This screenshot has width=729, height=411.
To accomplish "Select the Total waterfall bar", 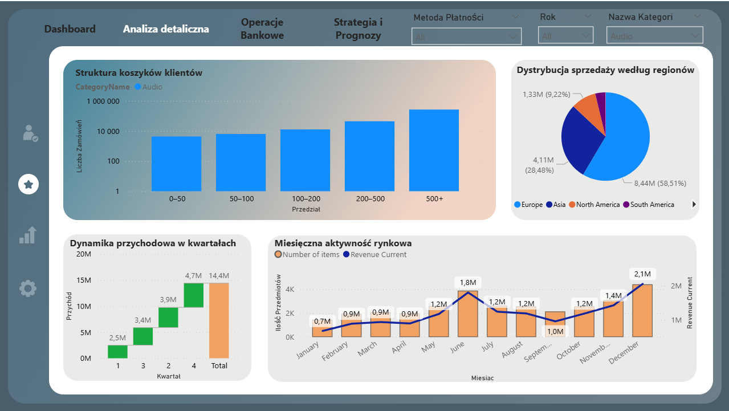I will [x=219, y=320].
